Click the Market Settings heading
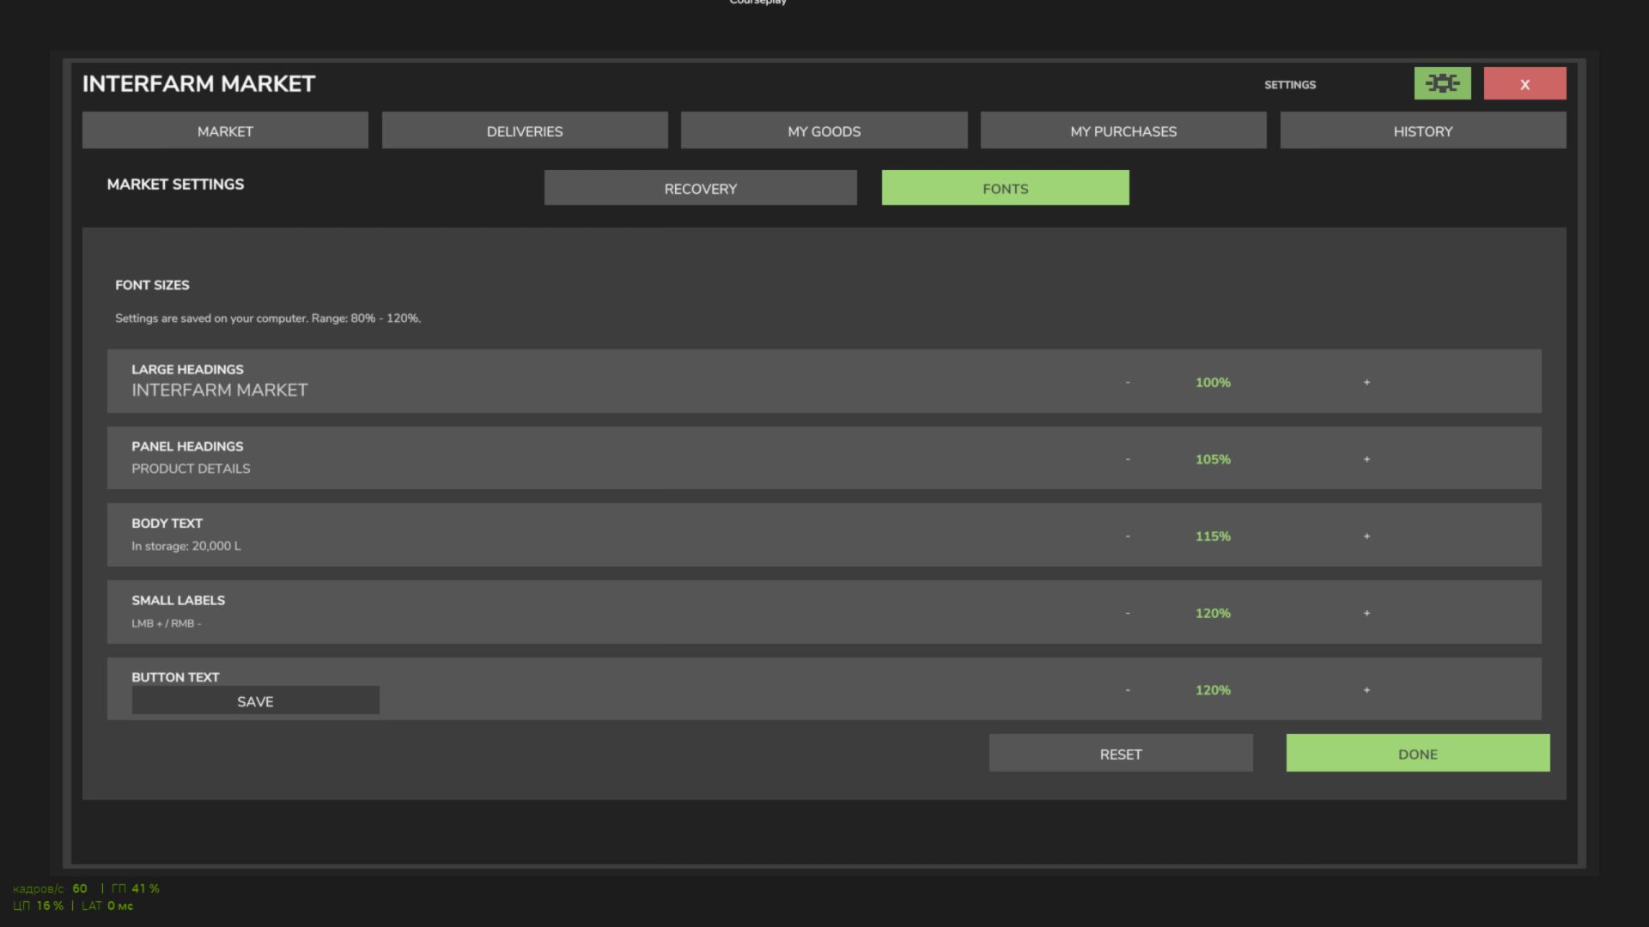This screenshot has width=1649, height=927. (175, 184)
